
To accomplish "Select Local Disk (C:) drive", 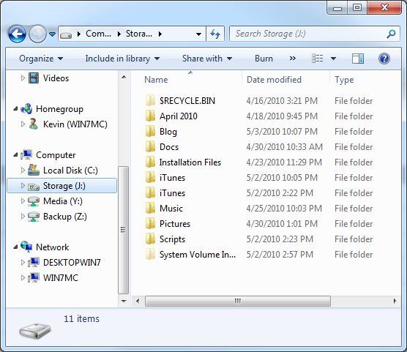I will coord(70,171).
